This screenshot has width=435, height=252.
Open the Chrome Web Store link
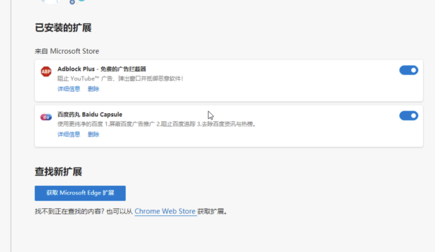pyautogui.click(x=165, y=211)
